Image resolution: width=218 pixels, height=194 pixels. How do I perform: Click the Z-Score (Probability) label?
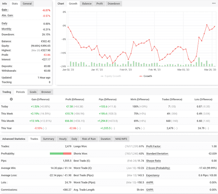coord(158,168)
